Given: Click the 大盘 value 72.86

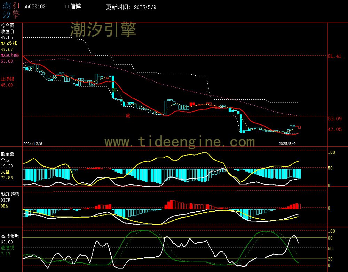Looking at the screenshot, I should pyautogui.click(x=7, y=178).
